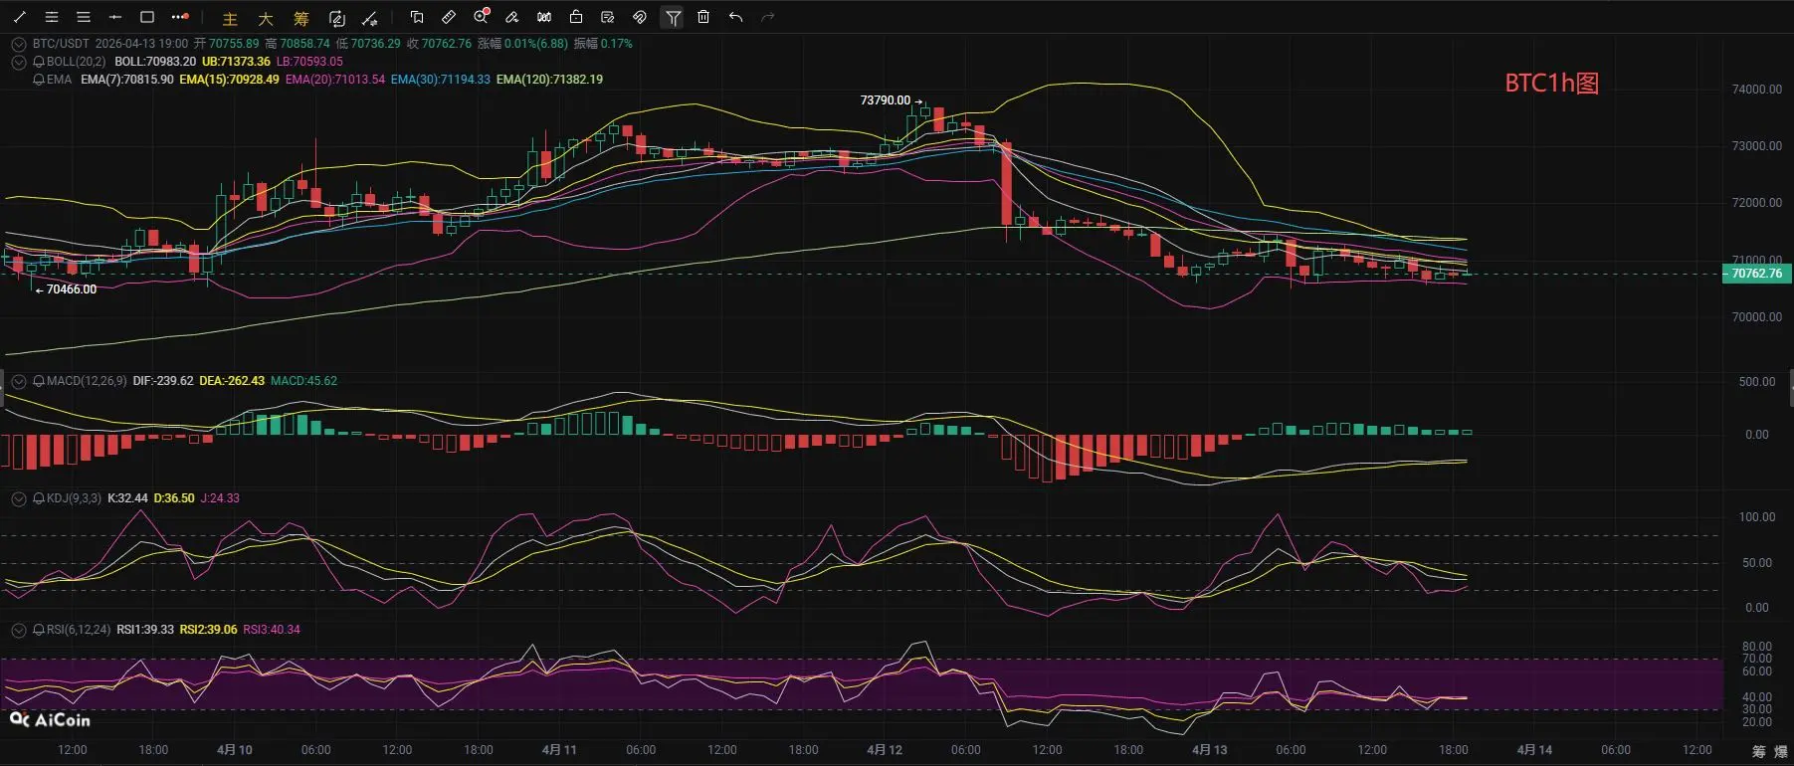Click the J:24.33 KDJ value
Image resolution: width=1794 pixels, height=766 pixels.
coord(220,498)
